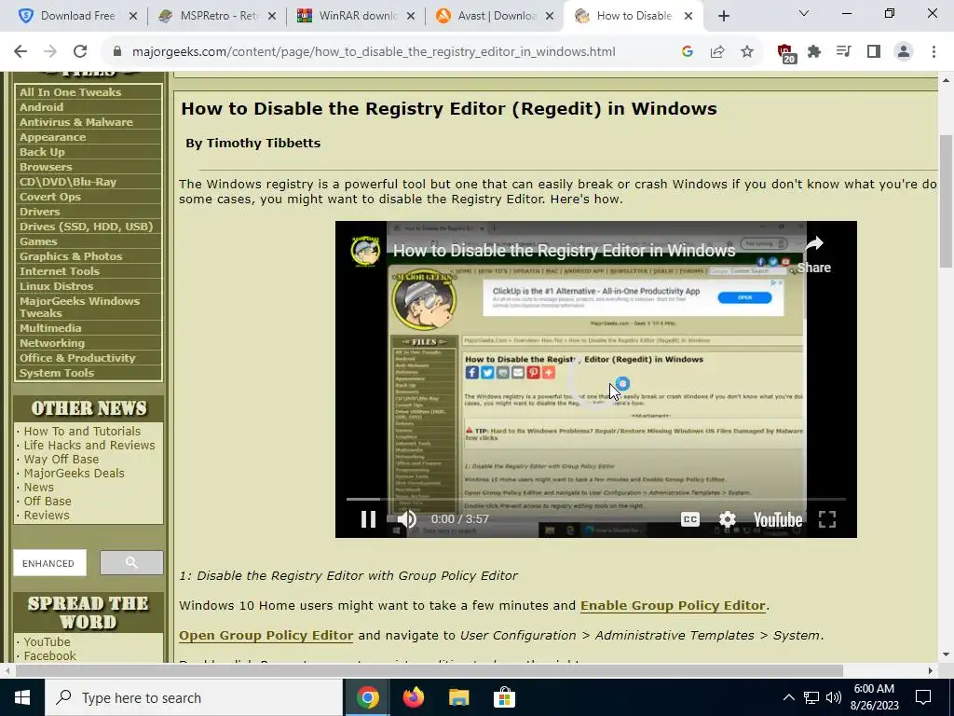This screenshot has width=954, height=716.
Task: Switch to the WinRAR download tab
Action: (x=356, y=17)
